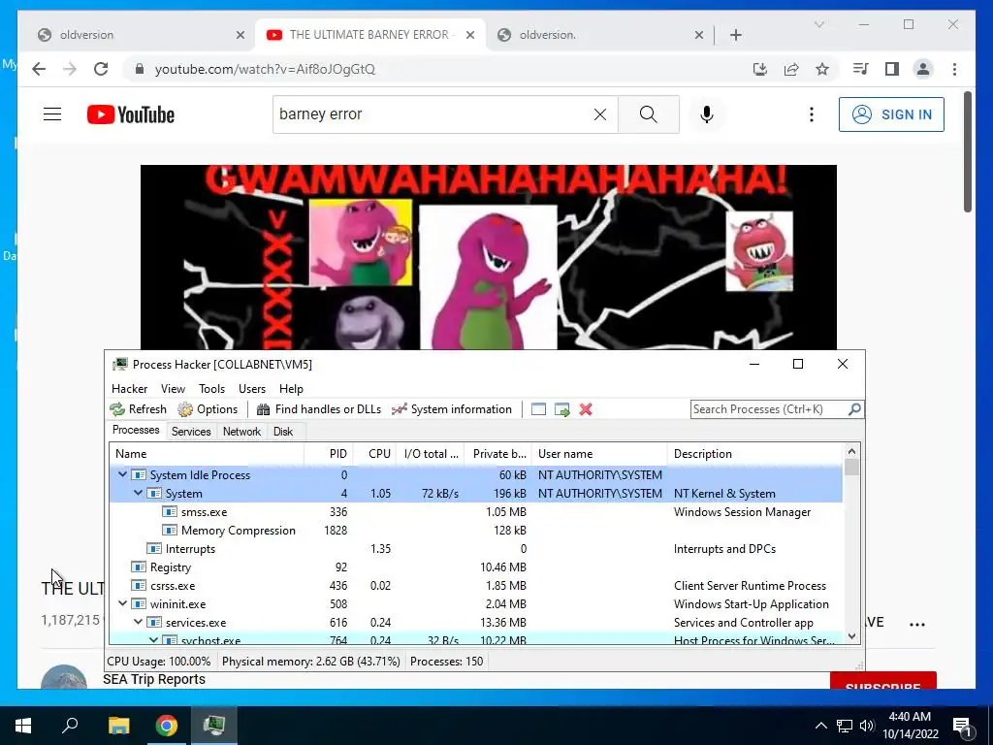Collapse the System Idle Process tree node
The height and width of the screenshot is (745, 993).
pyautogui.click(x=123, y=474)
